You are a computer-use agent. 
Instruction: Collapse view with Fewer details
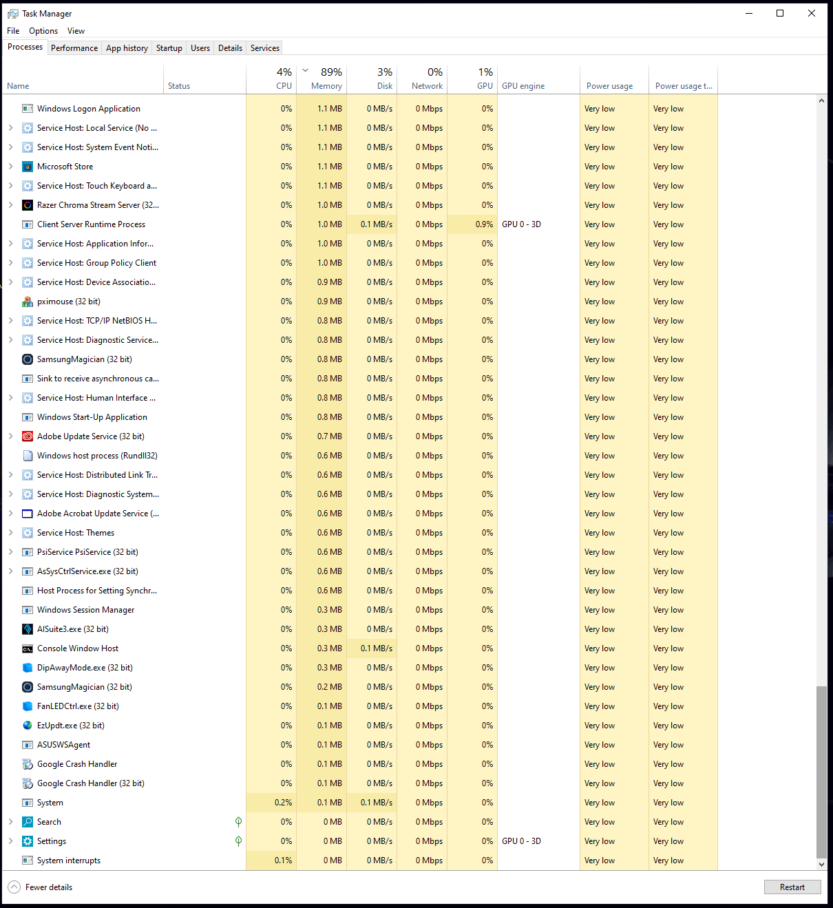pyautogui.click(x=40, y=887)
